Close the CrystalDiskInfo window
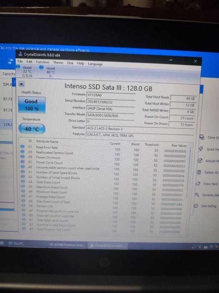This screenshot has width=219, height=293. point(195,61)
